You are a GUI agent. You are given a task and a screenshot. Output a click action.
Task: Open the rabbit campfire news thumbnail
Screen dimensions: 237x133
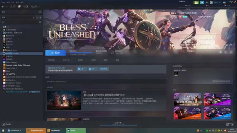pyautogui.click(x=64, y=100)
